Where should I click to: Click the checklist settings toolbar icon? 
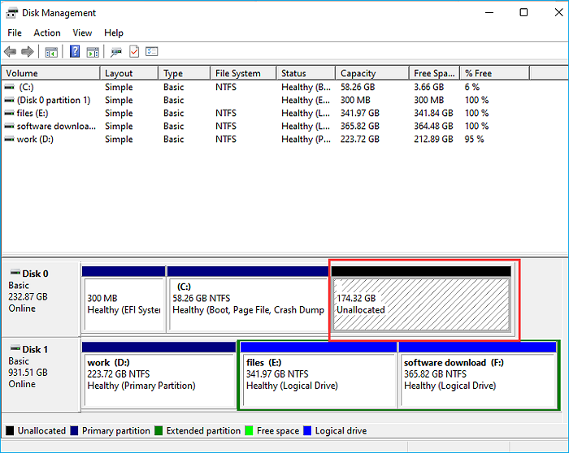151,52
